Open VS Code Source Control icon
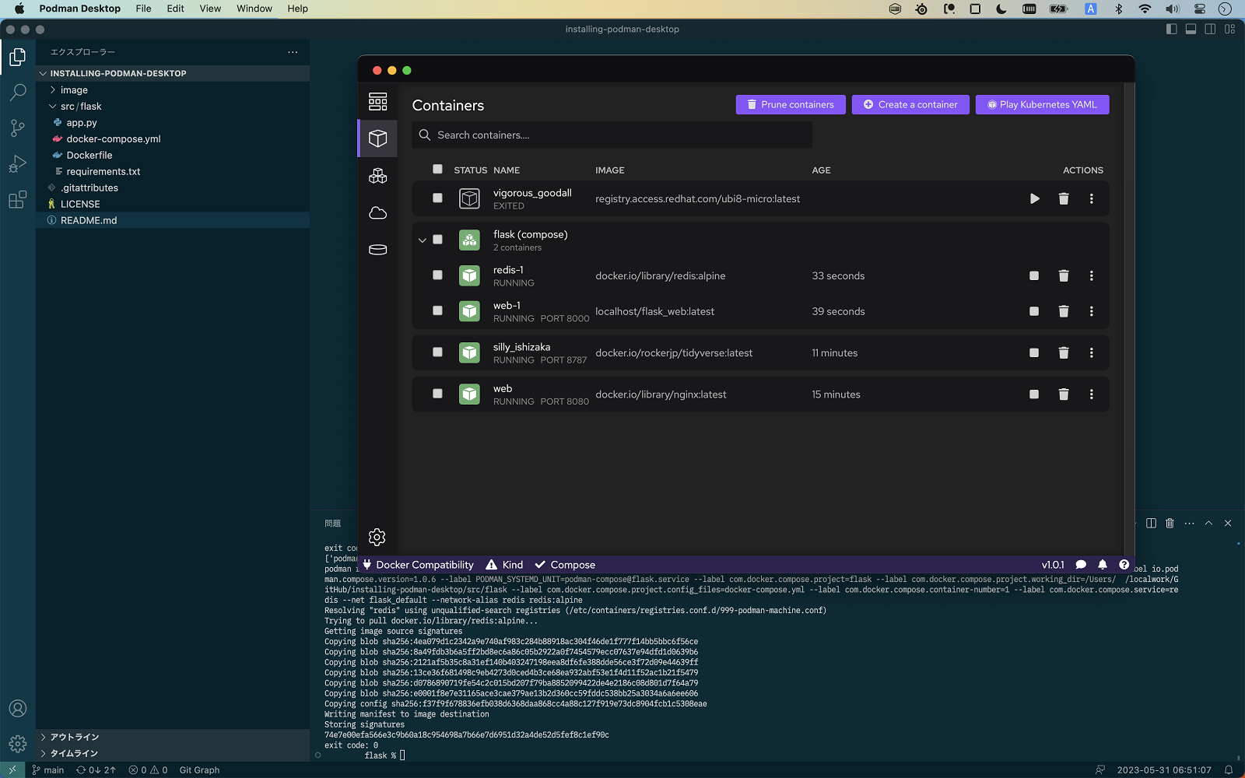Viewport: 1245px width, 778px height. point(17,128)
